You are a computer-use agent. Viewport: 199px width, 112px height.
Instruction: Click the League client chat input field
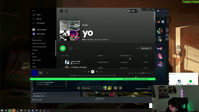(51, 88)
